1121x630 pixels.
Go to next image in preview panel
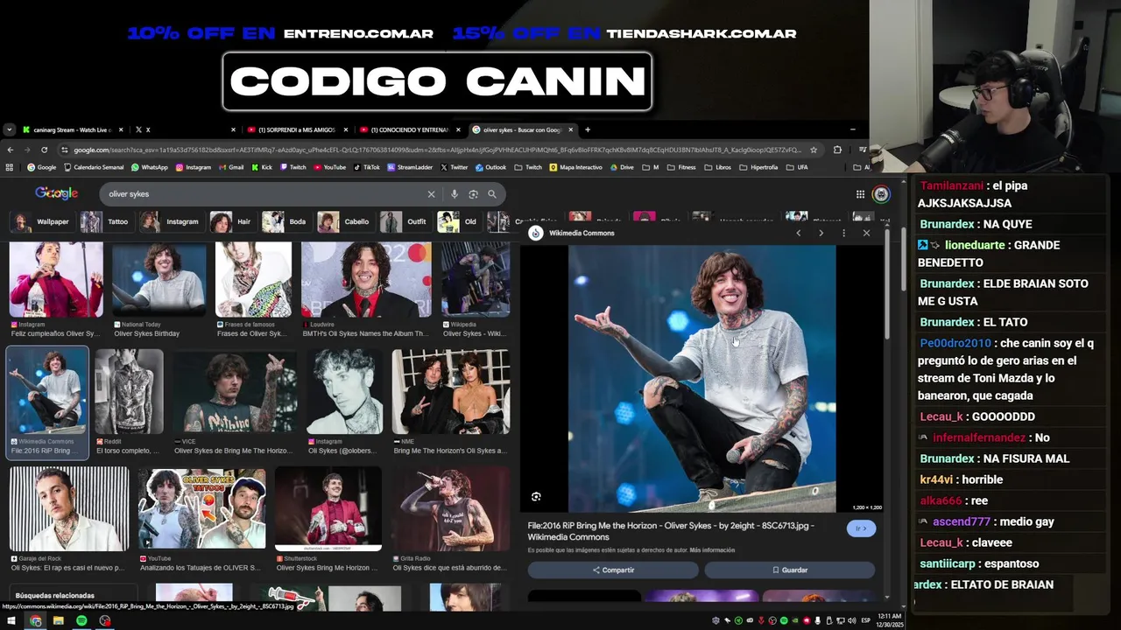click(x=821, y=233)
